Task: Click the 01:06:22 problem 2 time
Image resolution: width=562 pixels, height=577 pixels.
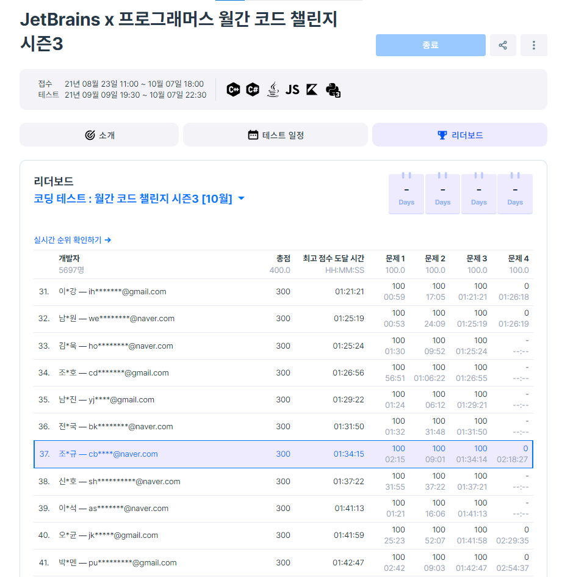Action: tap(429, 379)
